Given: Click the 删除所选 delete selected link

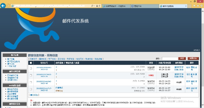Looking at the screenshot, I should (35, 95).
